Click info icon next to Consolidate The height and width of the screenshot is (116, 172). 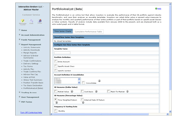coord(99,81)
